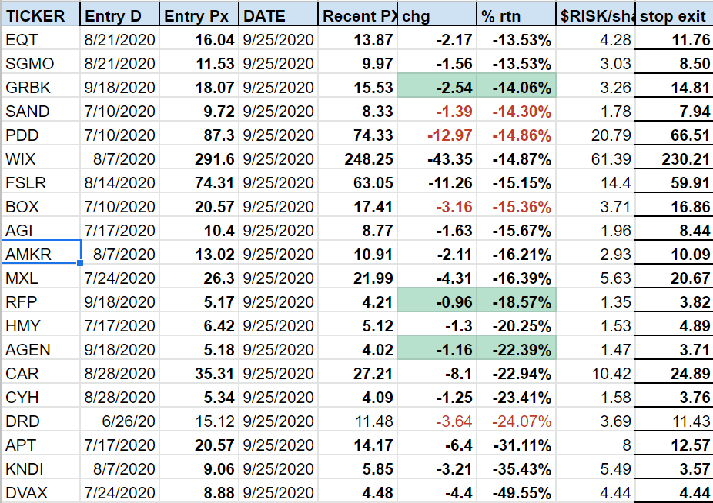Select red -3.16 chg for BOX
The width and height of the screenshot is (713, 503).
[437, 206]
